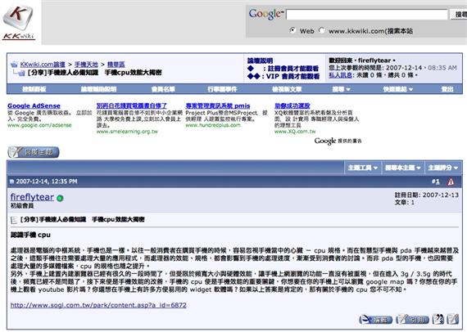Image resolution: width=467 pixels, height=332 pixels.
Task: Click in the Google search input field
Action: coord(367,14)
